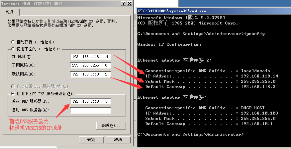The image size is (291, 149).
Task: Cancel with the 取消 button
Action: pos(118,140)
